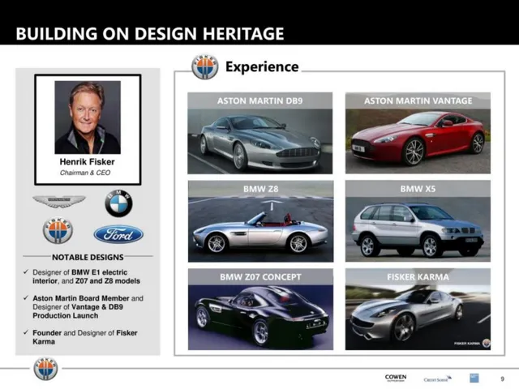Click the 'Designer of BMW E1 electric interior' bullet
The height and width of the screenshot is (389, 519).
pyautogui.click(x=86, y=276)
